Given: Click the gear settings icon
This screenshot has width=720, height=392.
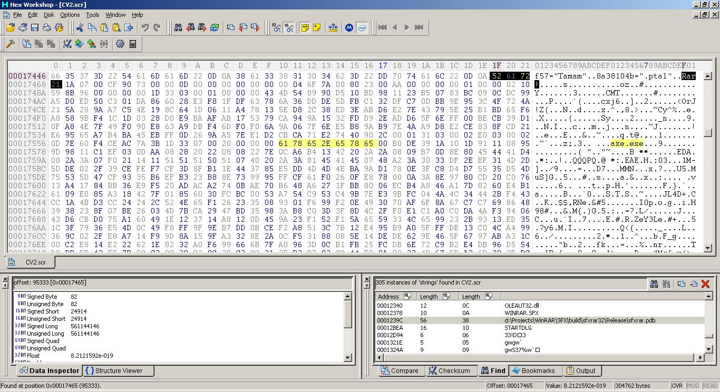Looking at the screenshot, I should click(120, 44).
